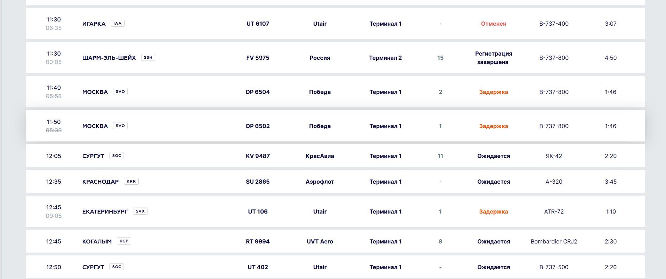Image resolution: width=666 pixels, height=279 pixels.
Task: Click Екатеринбург destination name
Action: tap(105, 211)
